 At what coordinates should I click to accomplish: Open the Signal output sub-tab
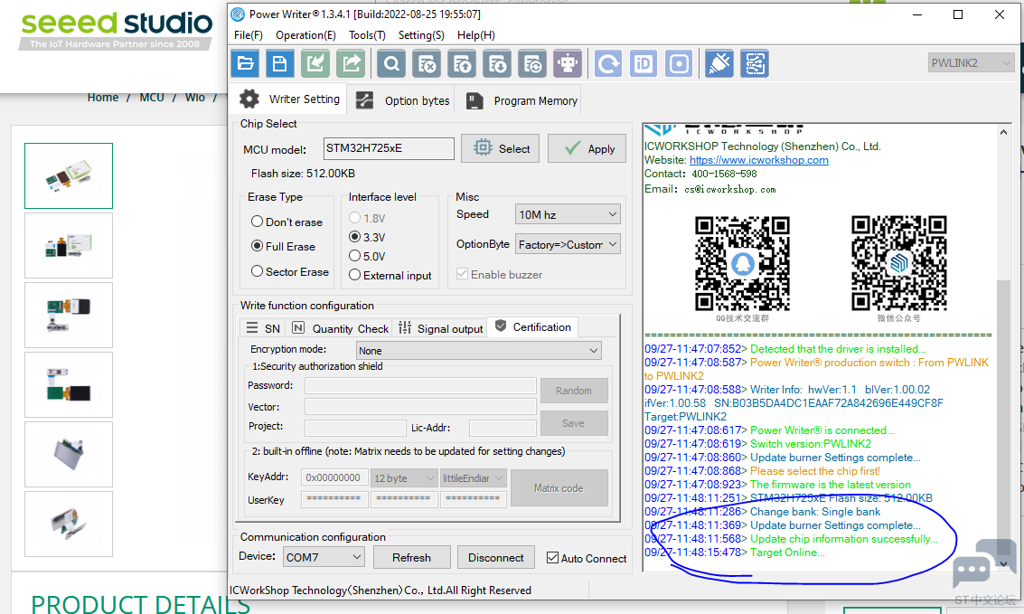pyautogui.click(x=441, y=328)
